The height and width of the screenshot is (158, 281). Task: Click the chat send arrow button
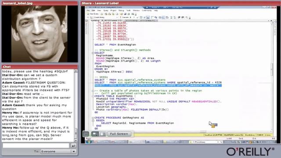pos(73,146)
